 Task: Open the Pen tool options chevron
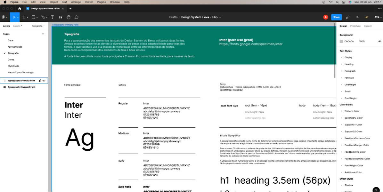tap(47, 17)
